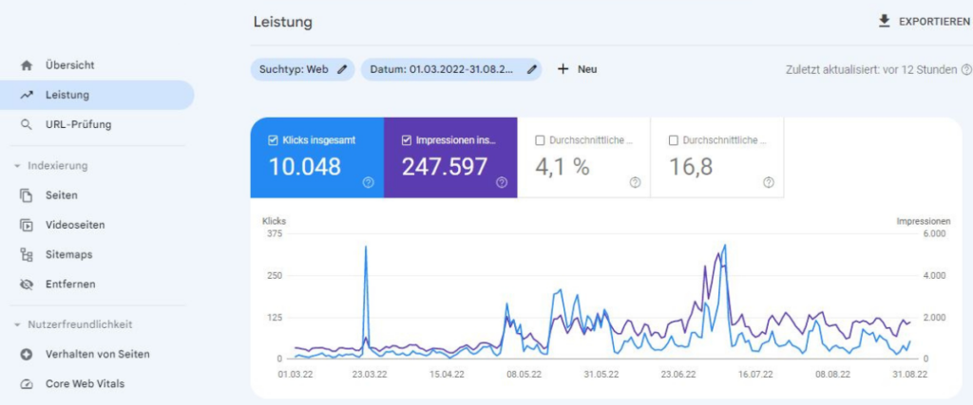Open help icon beside Zuletzt aktualisiert

pyautogui.click(x=966, y=69)
